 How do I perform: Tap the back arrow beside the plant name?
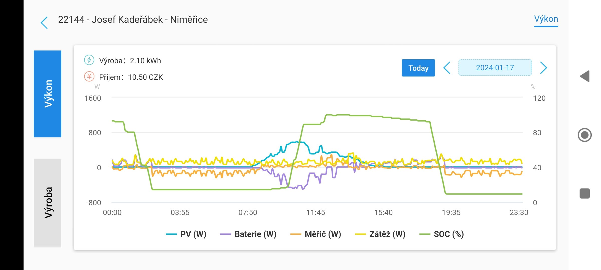pos(44,23)
